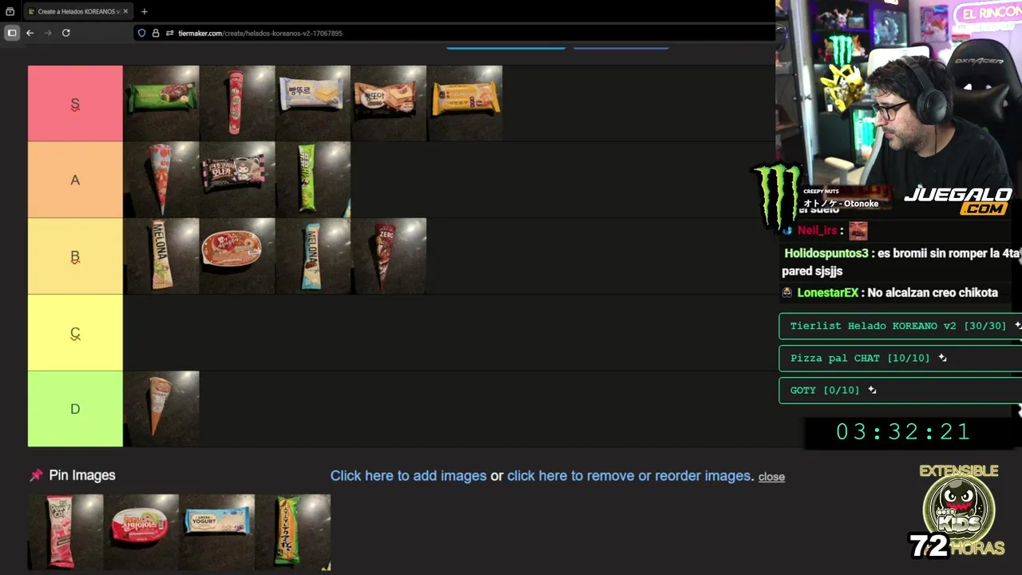
Task: Select the blue Melona bar in B tier
Action: [x=313, y=256]
